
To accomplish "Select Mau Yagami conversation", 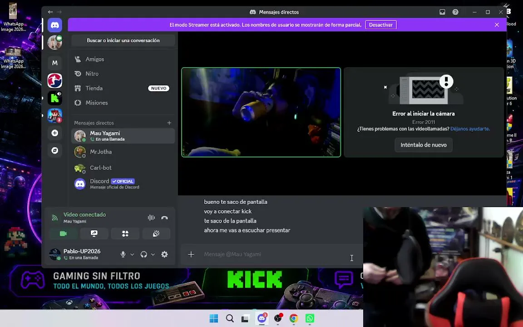I will tap(123, 136).
